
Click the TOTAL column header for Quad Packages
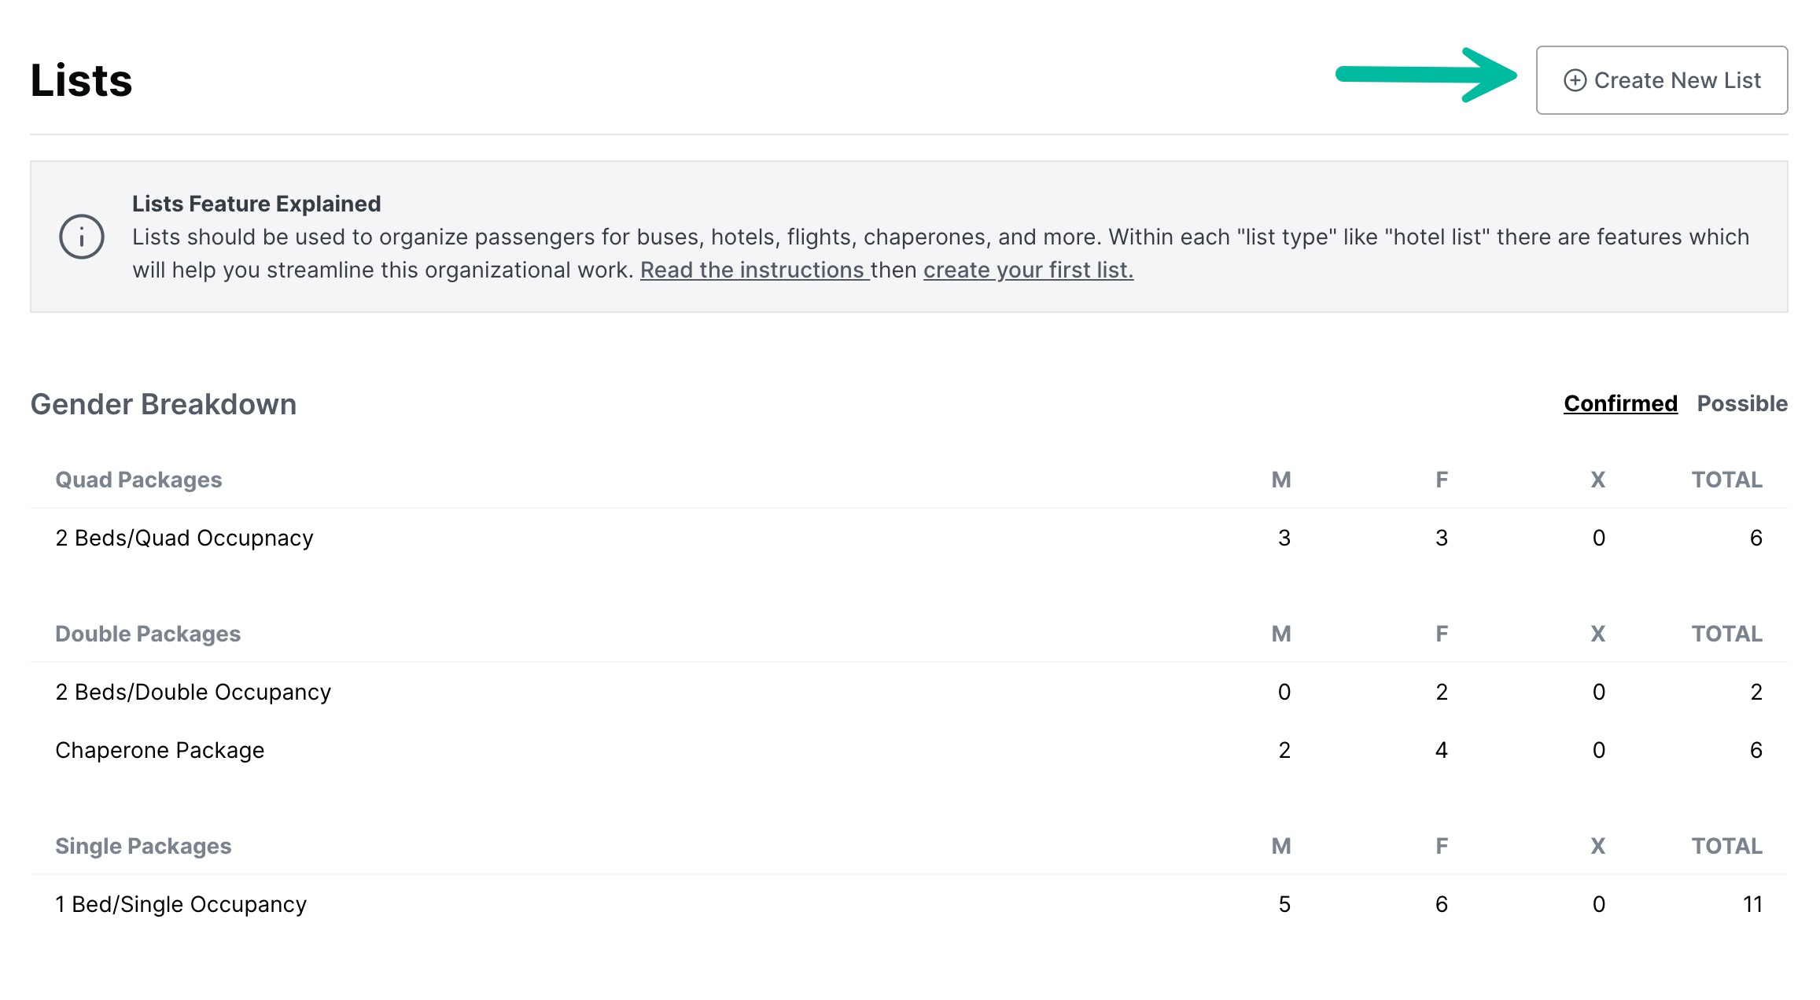[1726, 480]
